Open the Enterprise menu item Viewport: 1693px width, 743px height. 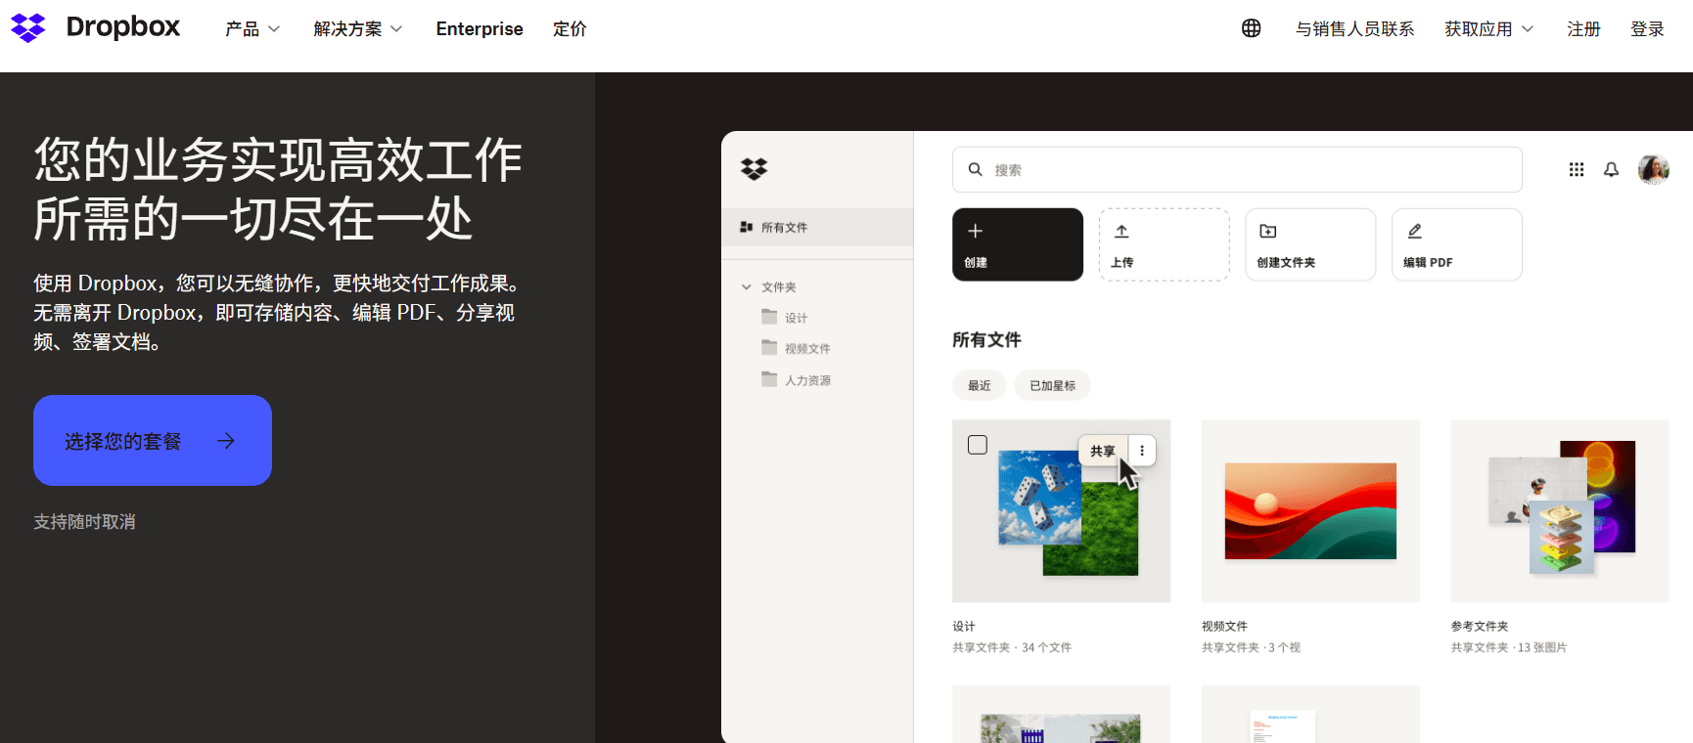pos(480,29)
